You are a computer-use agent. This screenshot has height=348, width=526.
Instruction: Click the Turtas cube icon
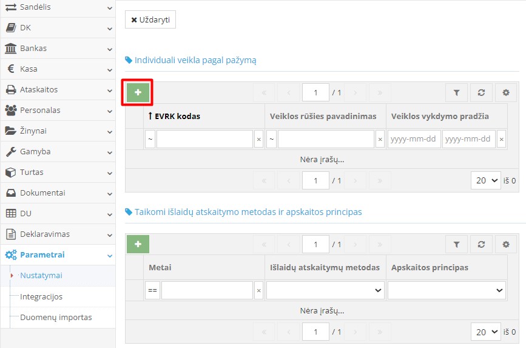[x=11, y=172]
